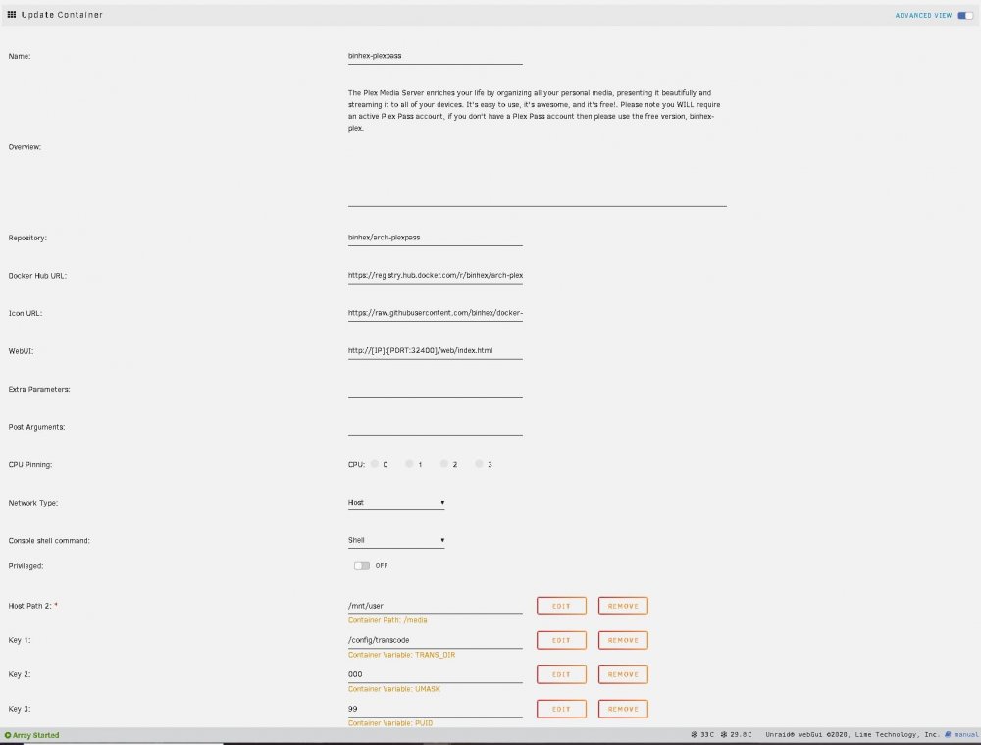Click into the Overview description text area
This screenshot has width=981, height=745.
tap(537, 146)
